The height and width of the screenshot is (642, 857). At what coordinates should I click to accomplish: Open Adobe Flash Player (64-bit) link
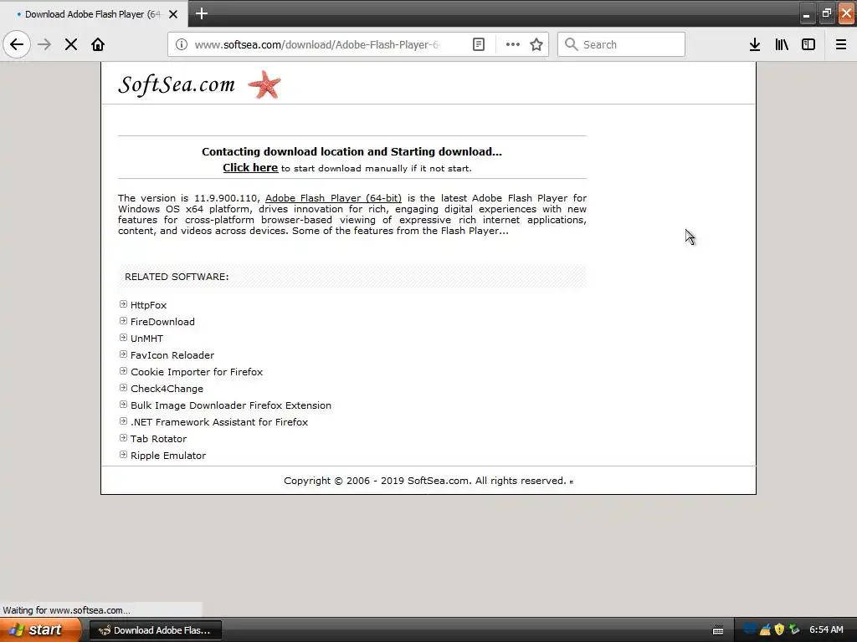[333, 197]
